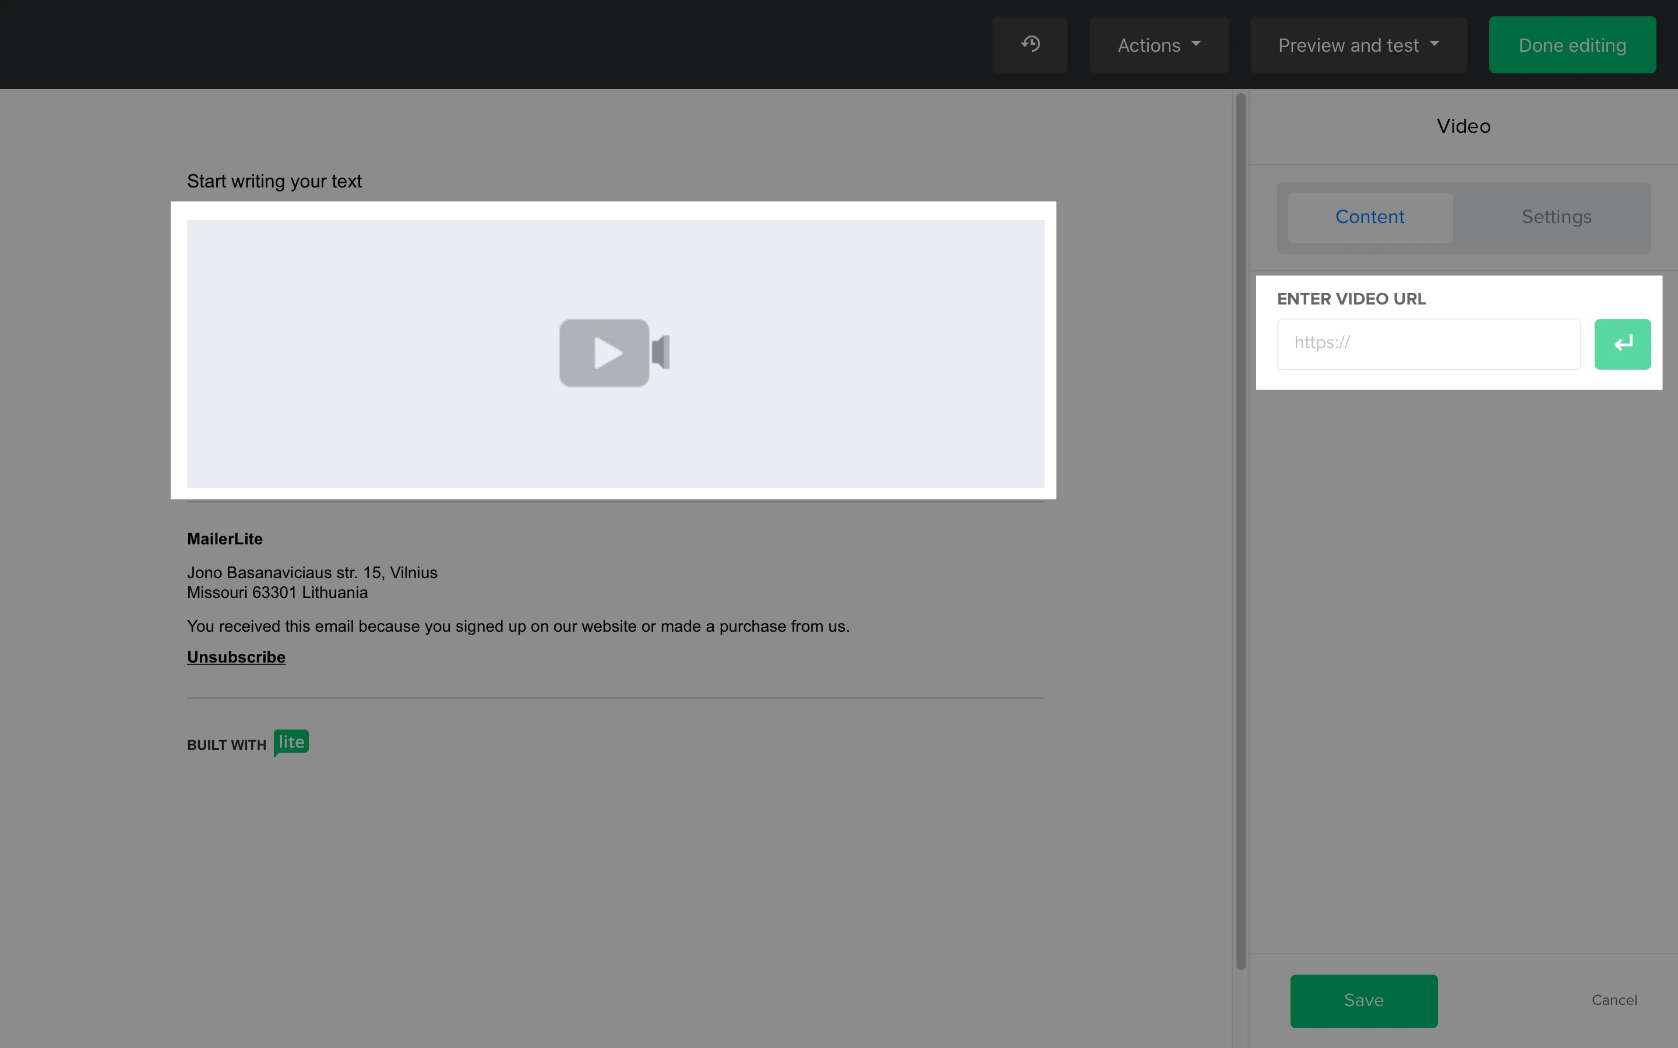This screenshot has width=1678, height=1048.
Task: Click the video camera placeholder icon
Action: click(x=614, y=353)
